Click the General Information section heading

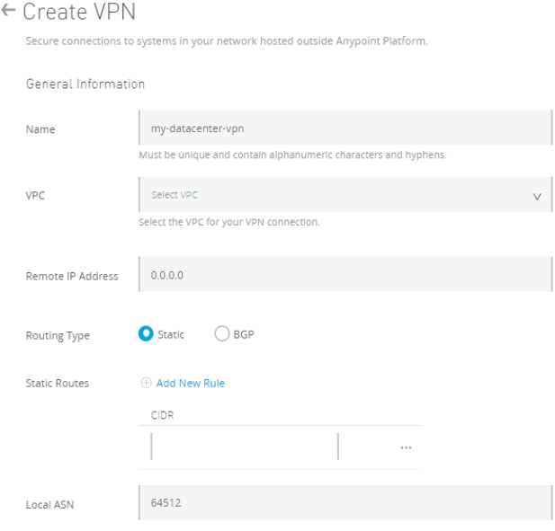coord(85,84)
